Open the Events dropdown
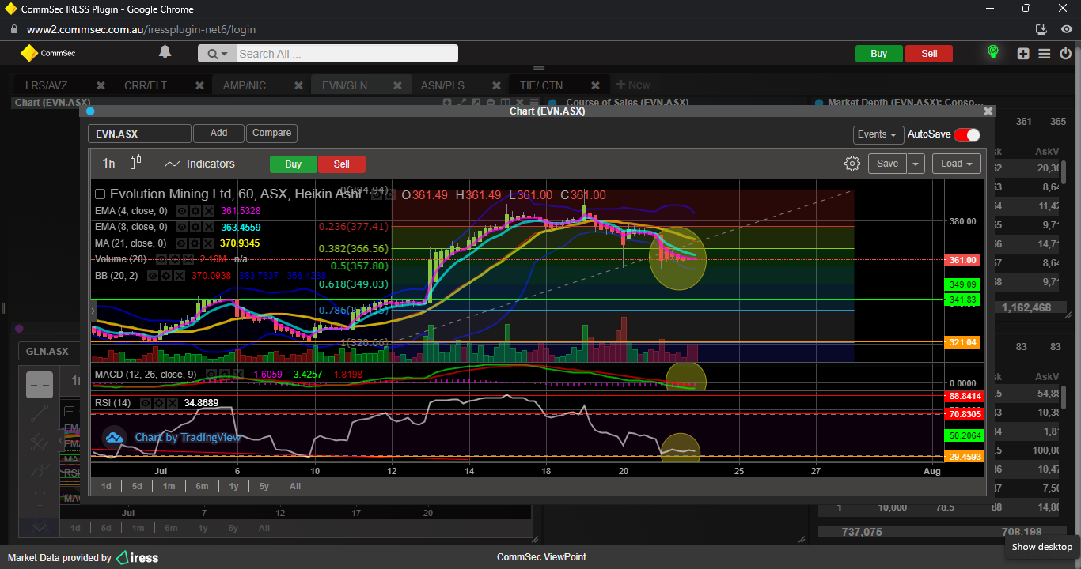 (878, 134)
